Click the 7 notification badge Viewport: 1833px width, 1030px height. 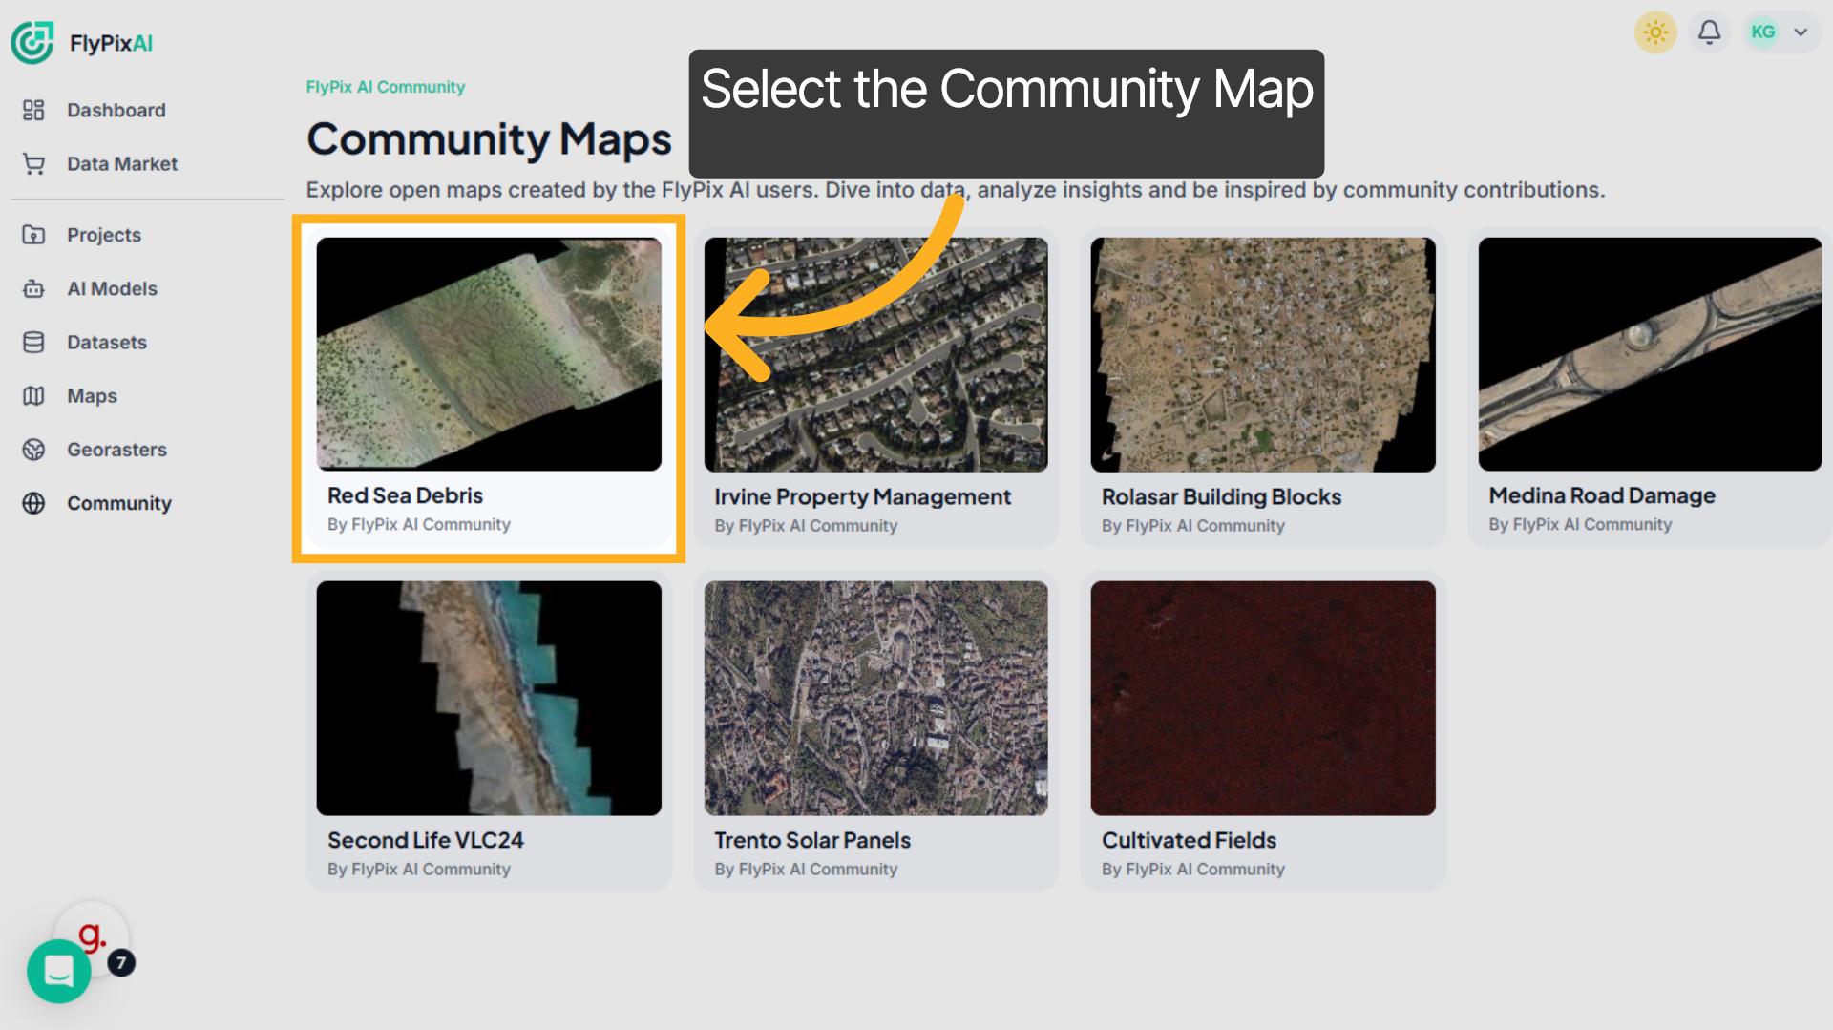click(x=121, y=963)
